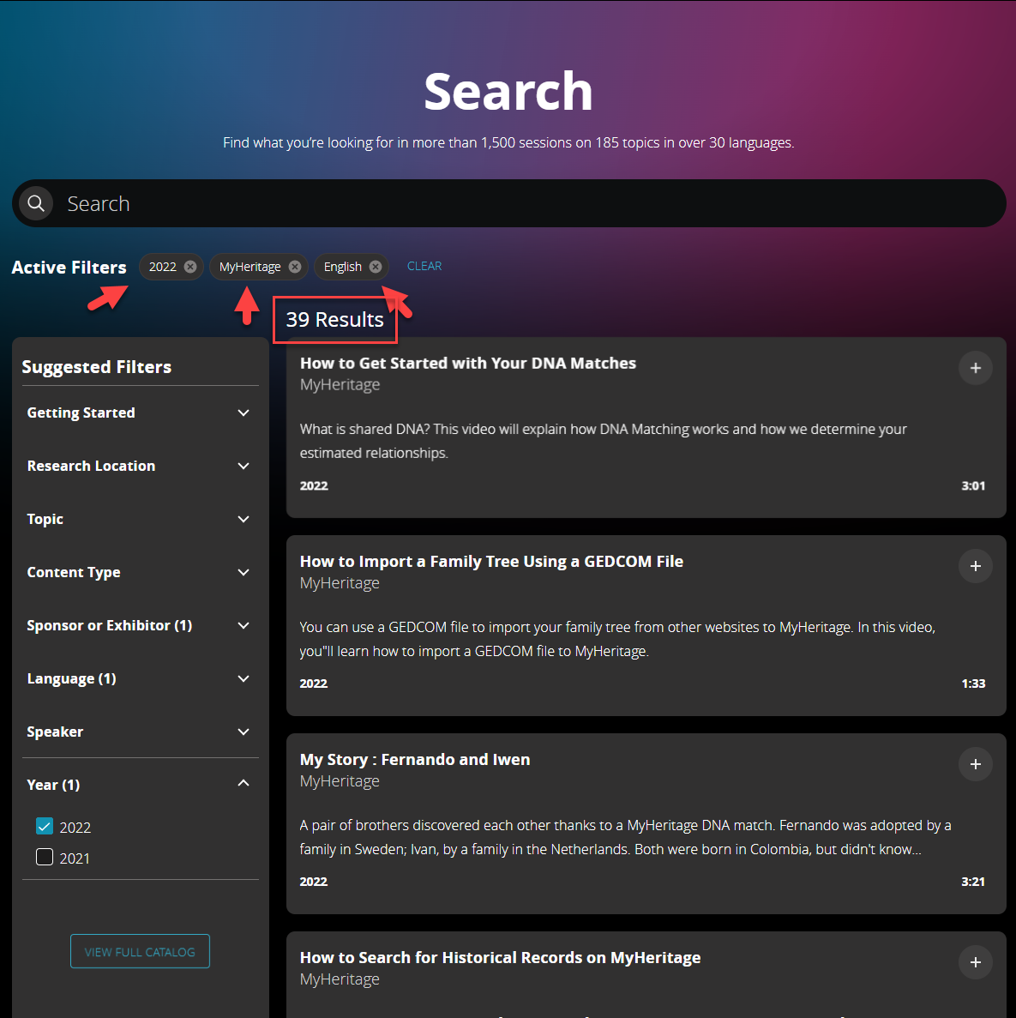Remove the MyHeritage active filter chip
1016x1018 pixels.
[x=295, y=267]
